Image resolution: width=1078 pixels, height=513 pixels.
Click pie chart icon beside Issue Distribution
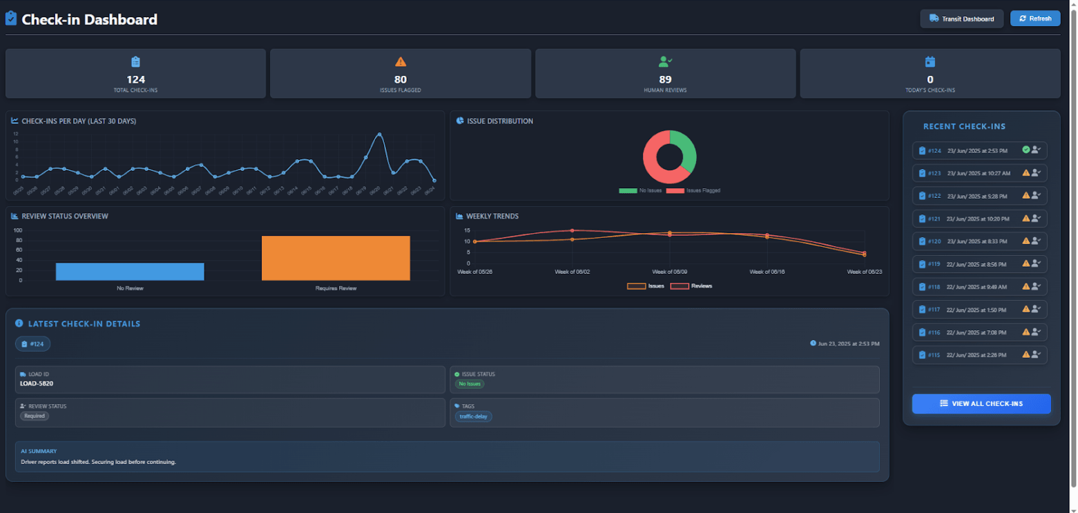[460, 121]
